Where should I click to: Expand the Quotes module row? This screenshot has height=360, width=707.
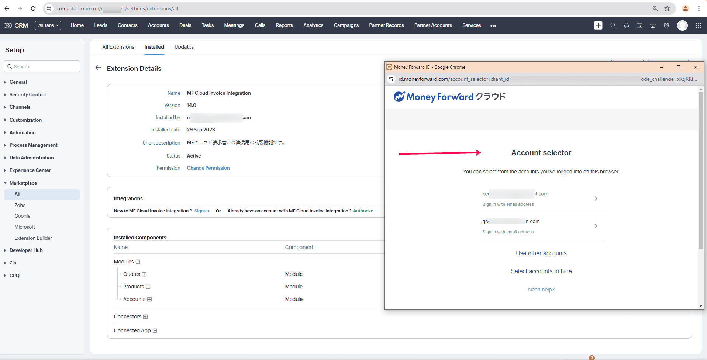point(144,274)
